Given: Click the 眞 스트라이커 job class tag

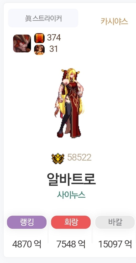Looking at the screenshot, I should pyautogui.click(x=43, y=18).
